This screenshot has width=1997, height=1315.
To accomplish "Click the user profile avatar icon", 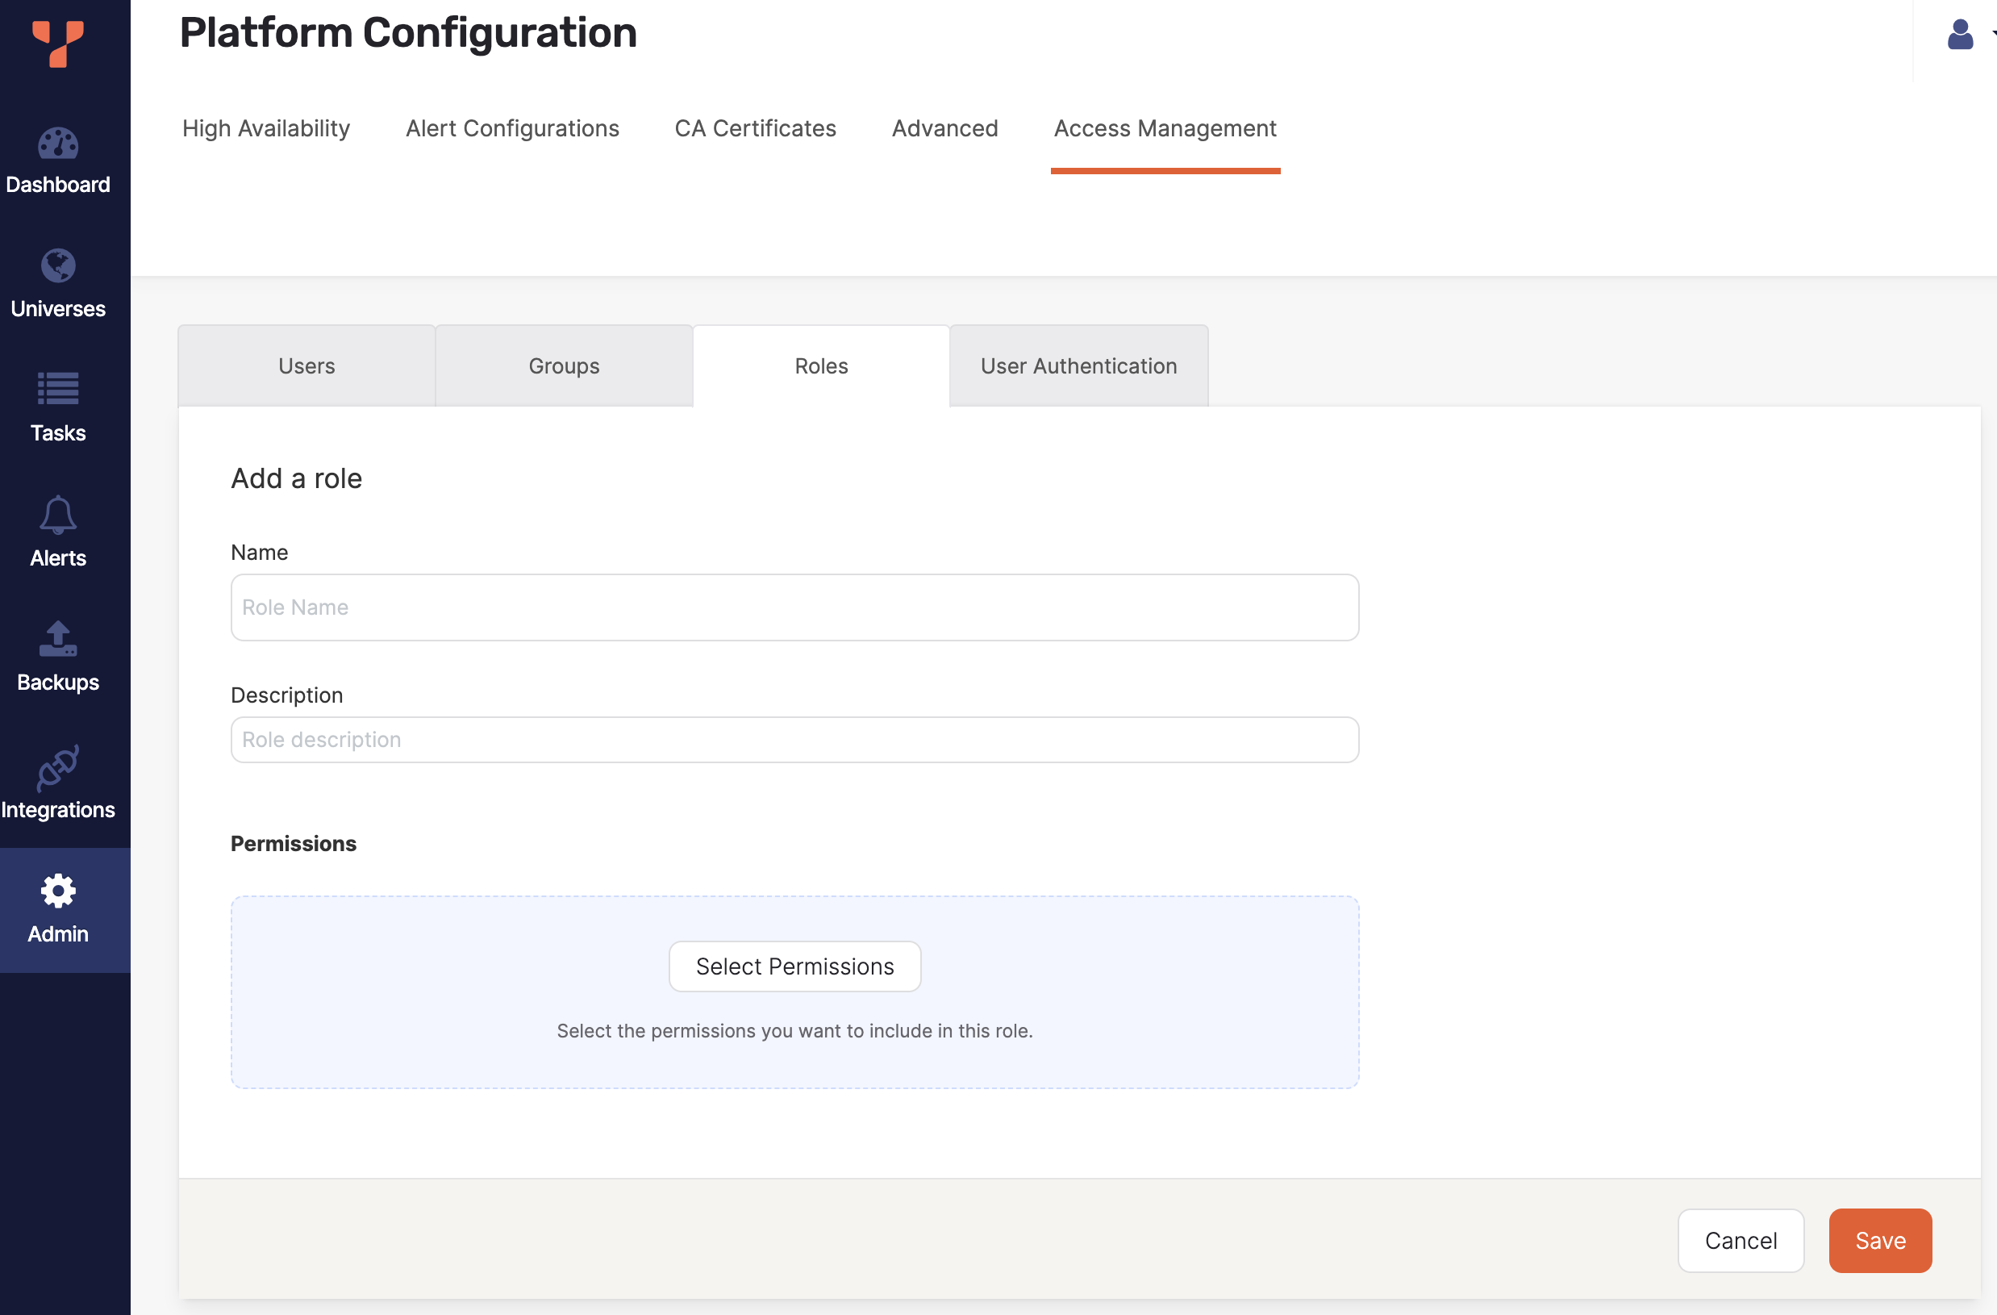I will pos(1959,35).
